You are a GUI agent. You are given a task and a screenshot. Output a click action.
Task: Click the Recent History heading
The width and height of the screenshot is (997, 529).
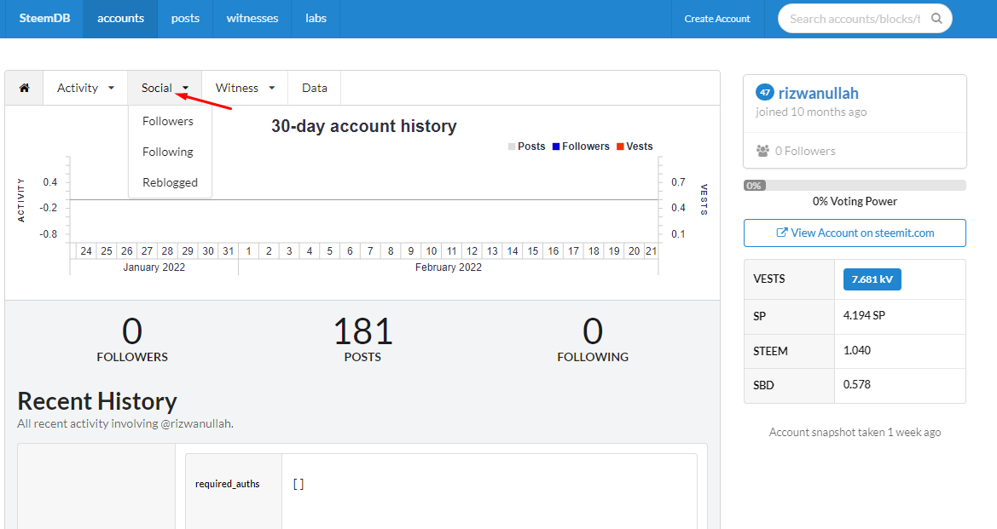coord(97,401)
